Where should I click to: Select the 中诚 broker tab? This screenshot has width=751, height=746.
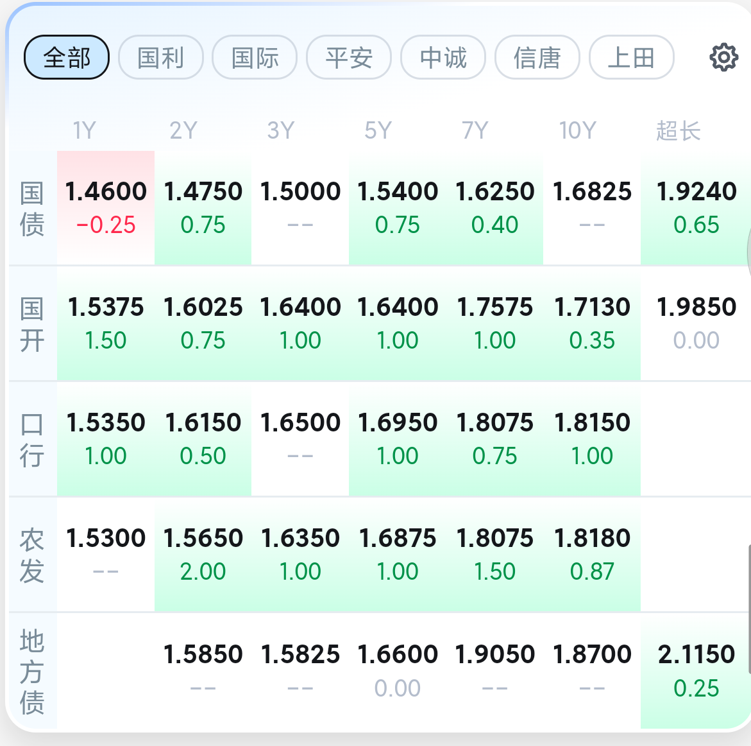[443, 58]
